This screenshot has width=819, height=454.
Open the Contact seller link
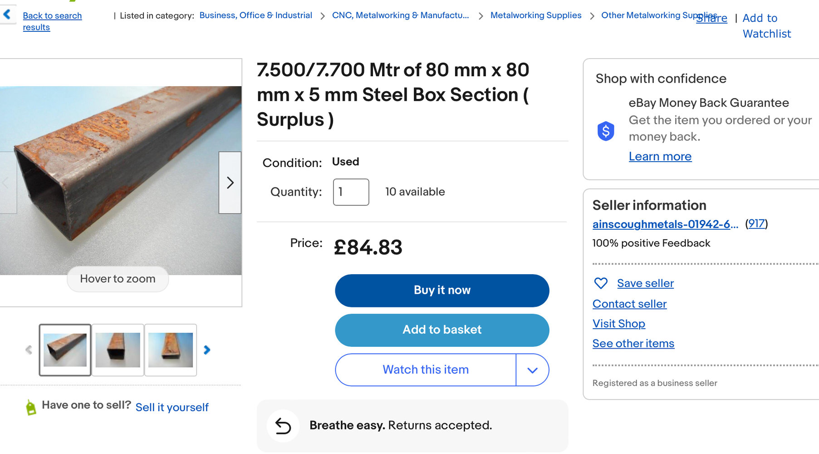coord(629,304)
